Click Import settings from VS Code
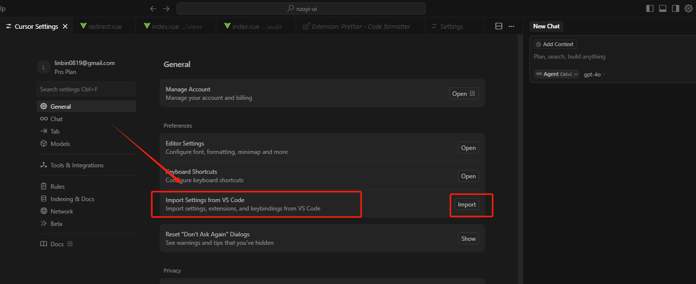This screenshot has width=696, height=284. click(467, 204)
